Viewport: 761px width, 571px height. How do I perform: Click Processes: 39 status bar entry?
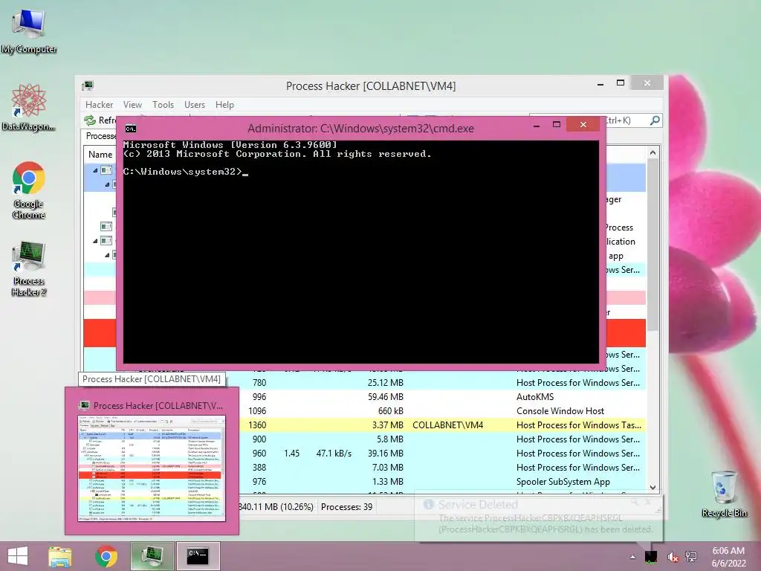[346, 507]
